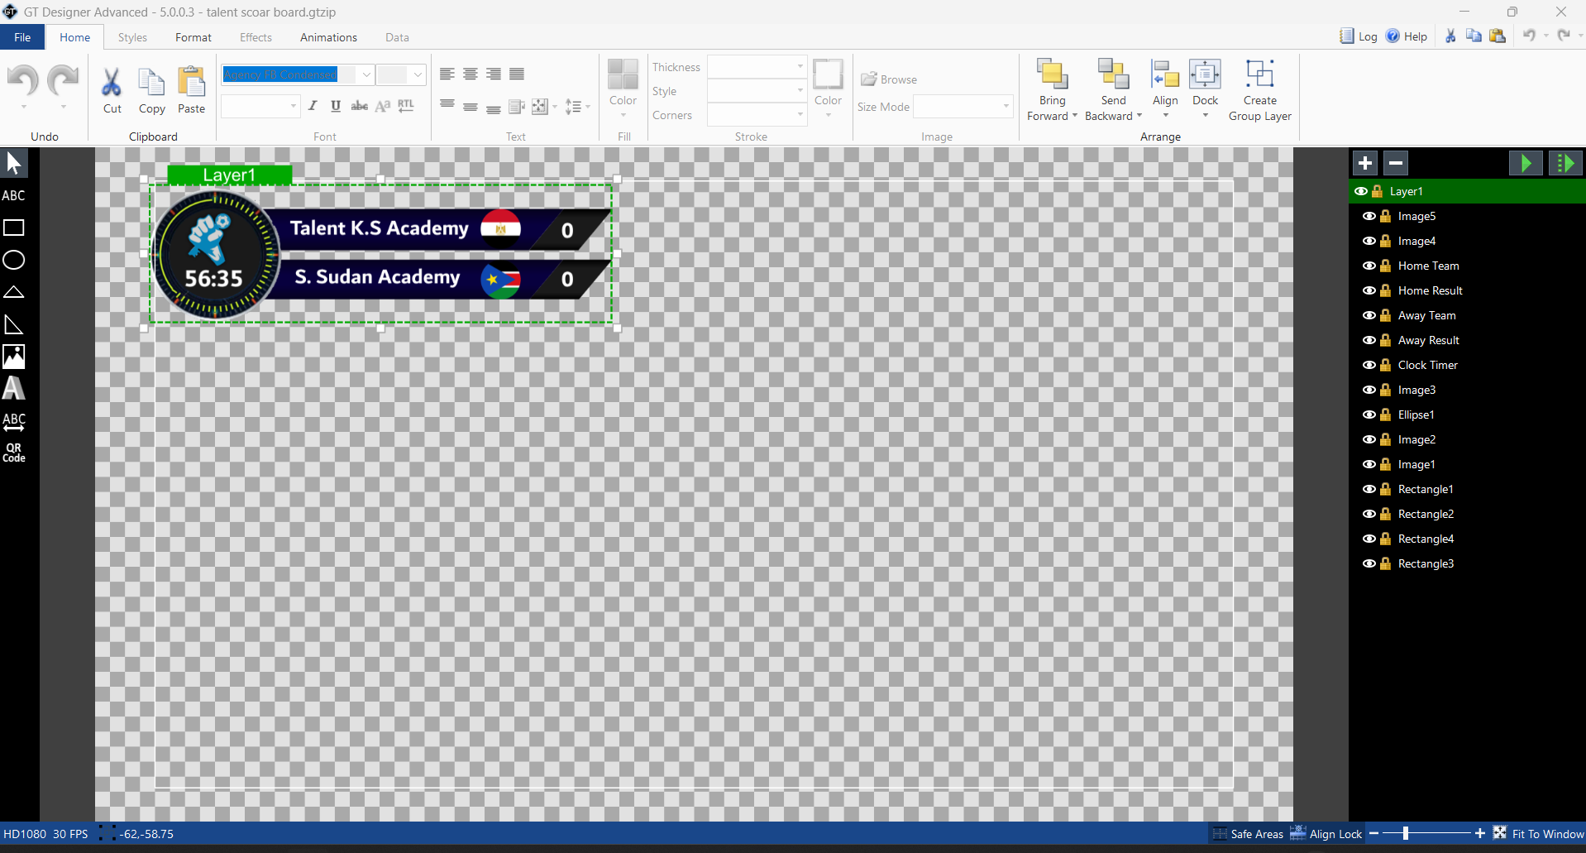Choose the Image tool in left toolbar

click(14, 357)
